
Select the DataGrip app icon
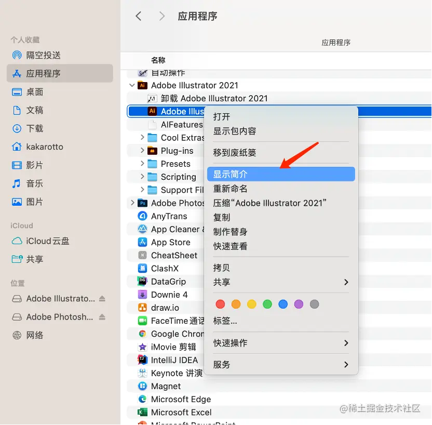coord(142,282)
